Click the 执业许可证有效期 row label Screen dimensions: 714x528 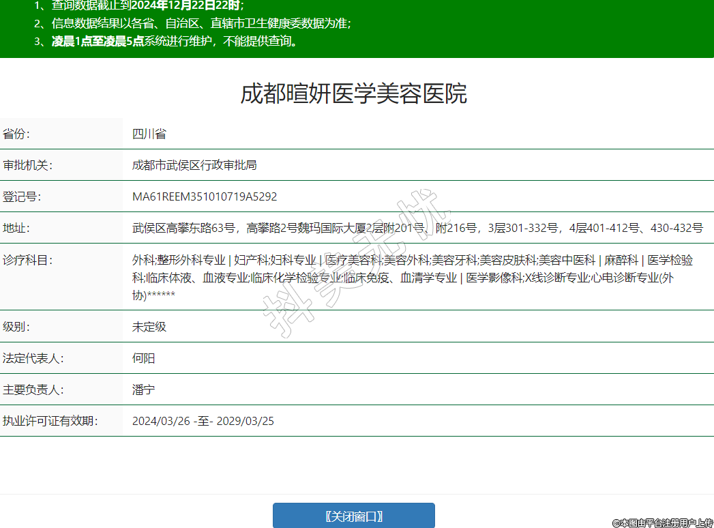50,421
